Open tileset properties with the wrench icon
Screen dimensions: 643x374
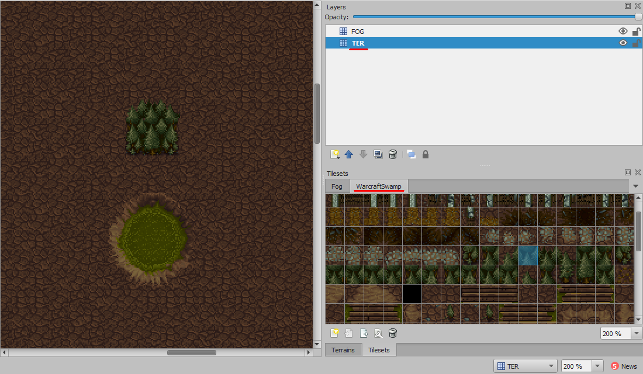click(x=378, y=333)
